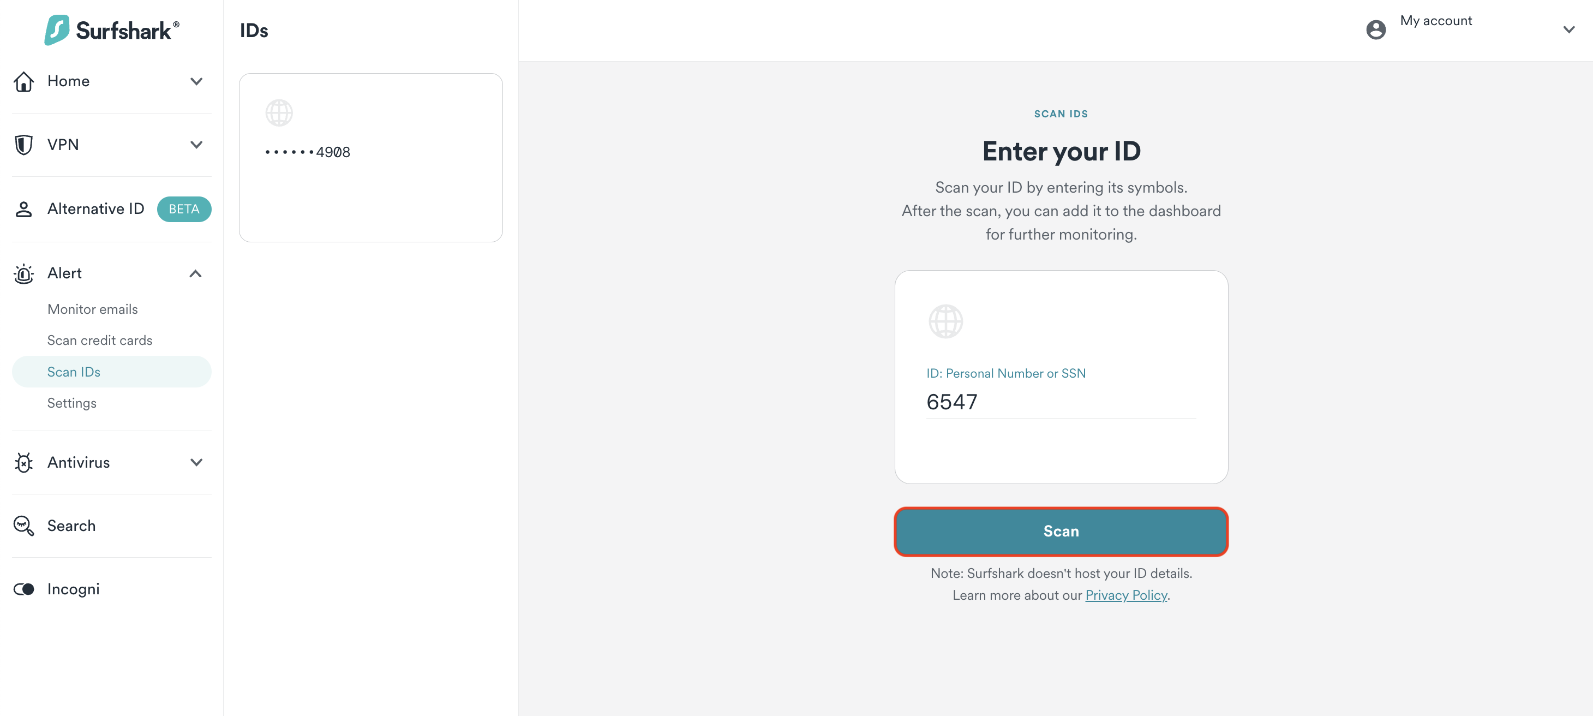Expand the VPN section chevron
The width and height of the screenshot is (1593, 716).
click(196, 145)
